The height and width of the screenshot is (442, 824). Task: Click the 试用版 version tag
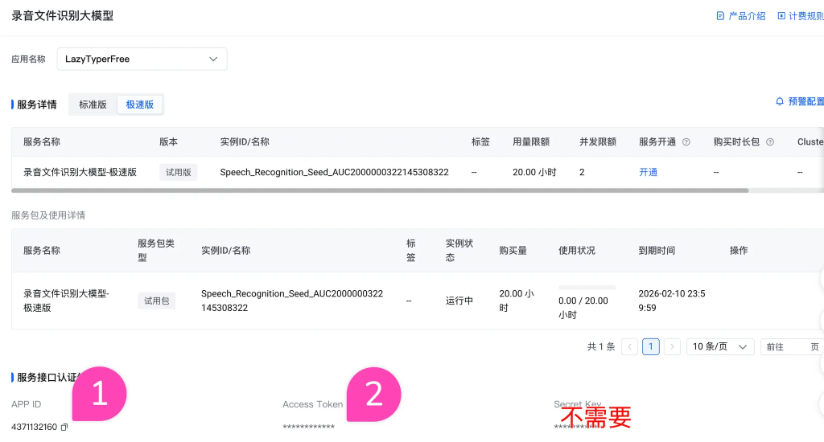[x=178, y=172]
